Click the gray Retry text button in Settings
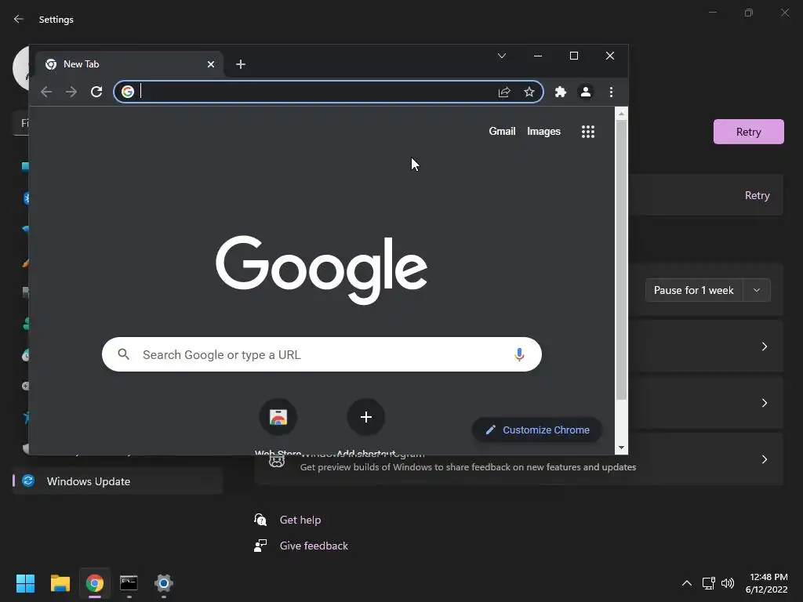This screenshot has width=803, height=602. [x=757, y=195]
